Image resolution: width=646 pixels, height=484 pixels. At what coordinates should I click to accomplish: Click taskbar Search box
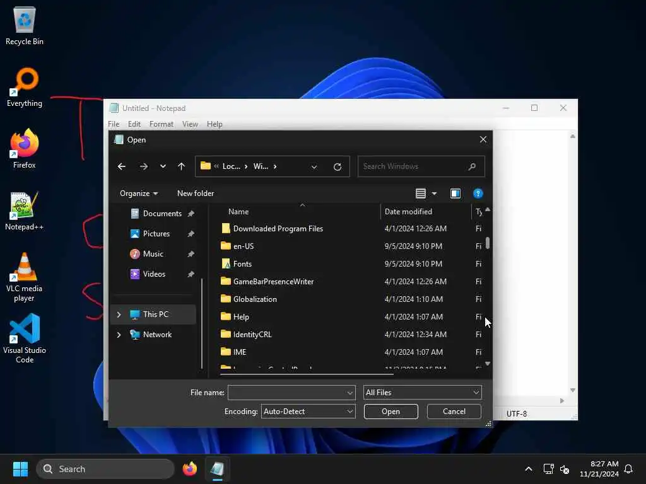tap(105, 469)
